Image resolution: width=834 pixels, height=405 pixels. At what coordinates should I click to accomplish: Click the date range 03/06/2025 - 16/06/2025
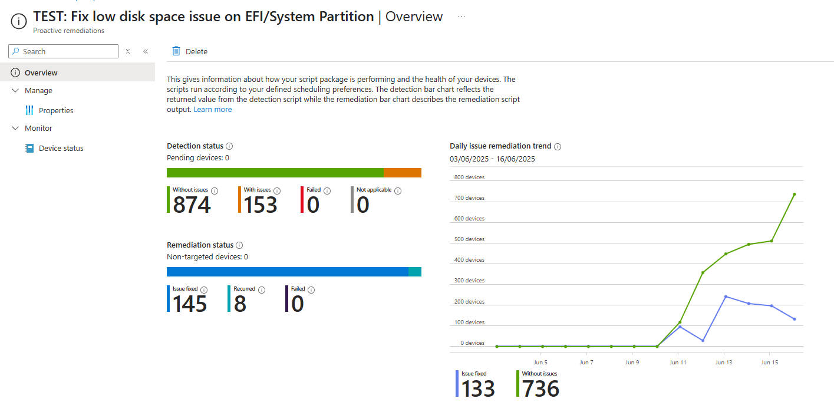click(x=492, y=159)
